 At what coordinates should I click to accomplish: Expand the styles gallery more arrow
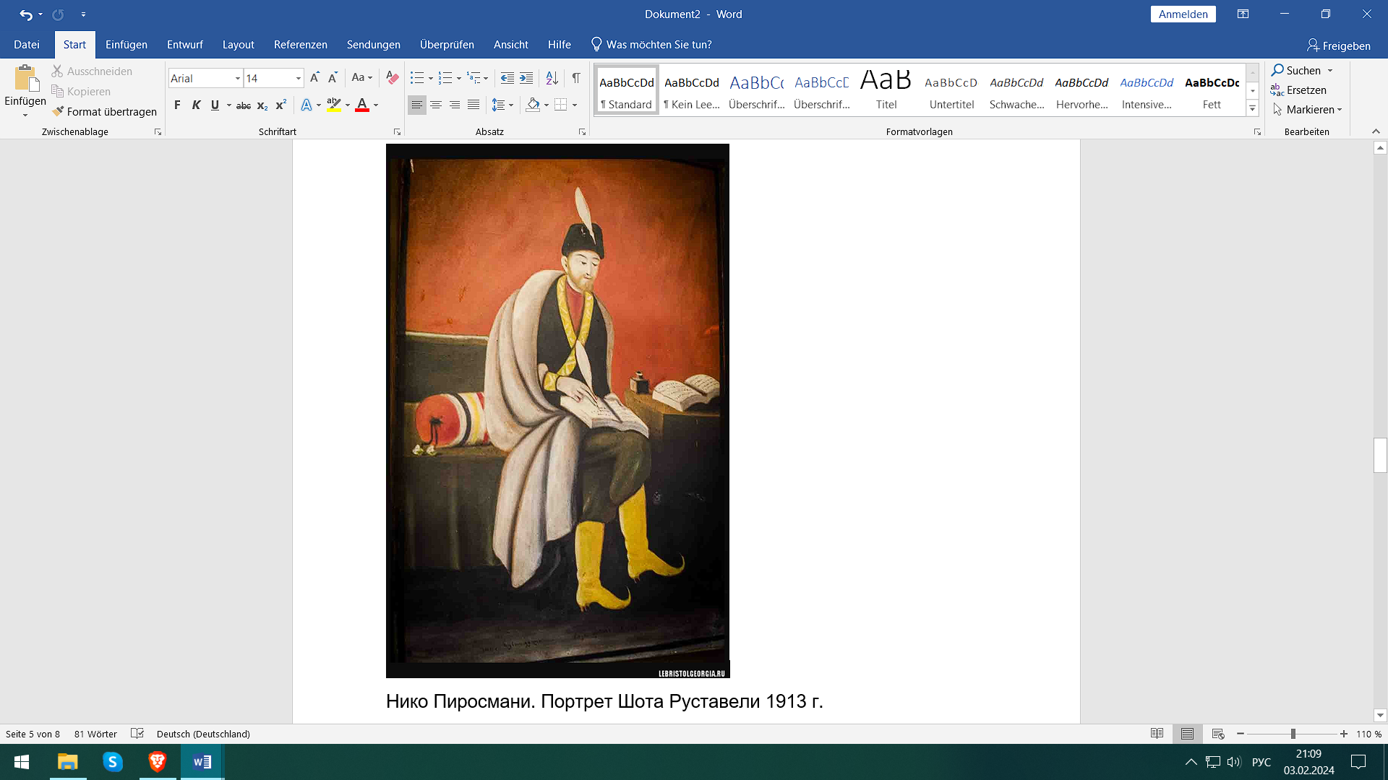click(x=1253, y=108)
